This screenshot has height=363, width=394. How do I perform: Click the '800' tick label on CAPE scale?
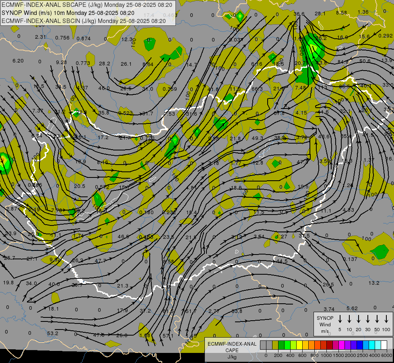point(314,355)
